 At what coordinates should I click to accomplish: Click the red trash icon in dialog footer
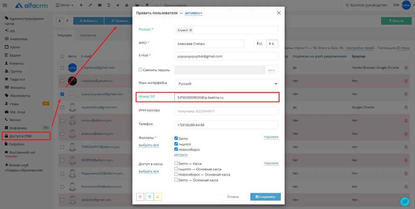coord(140,197)
